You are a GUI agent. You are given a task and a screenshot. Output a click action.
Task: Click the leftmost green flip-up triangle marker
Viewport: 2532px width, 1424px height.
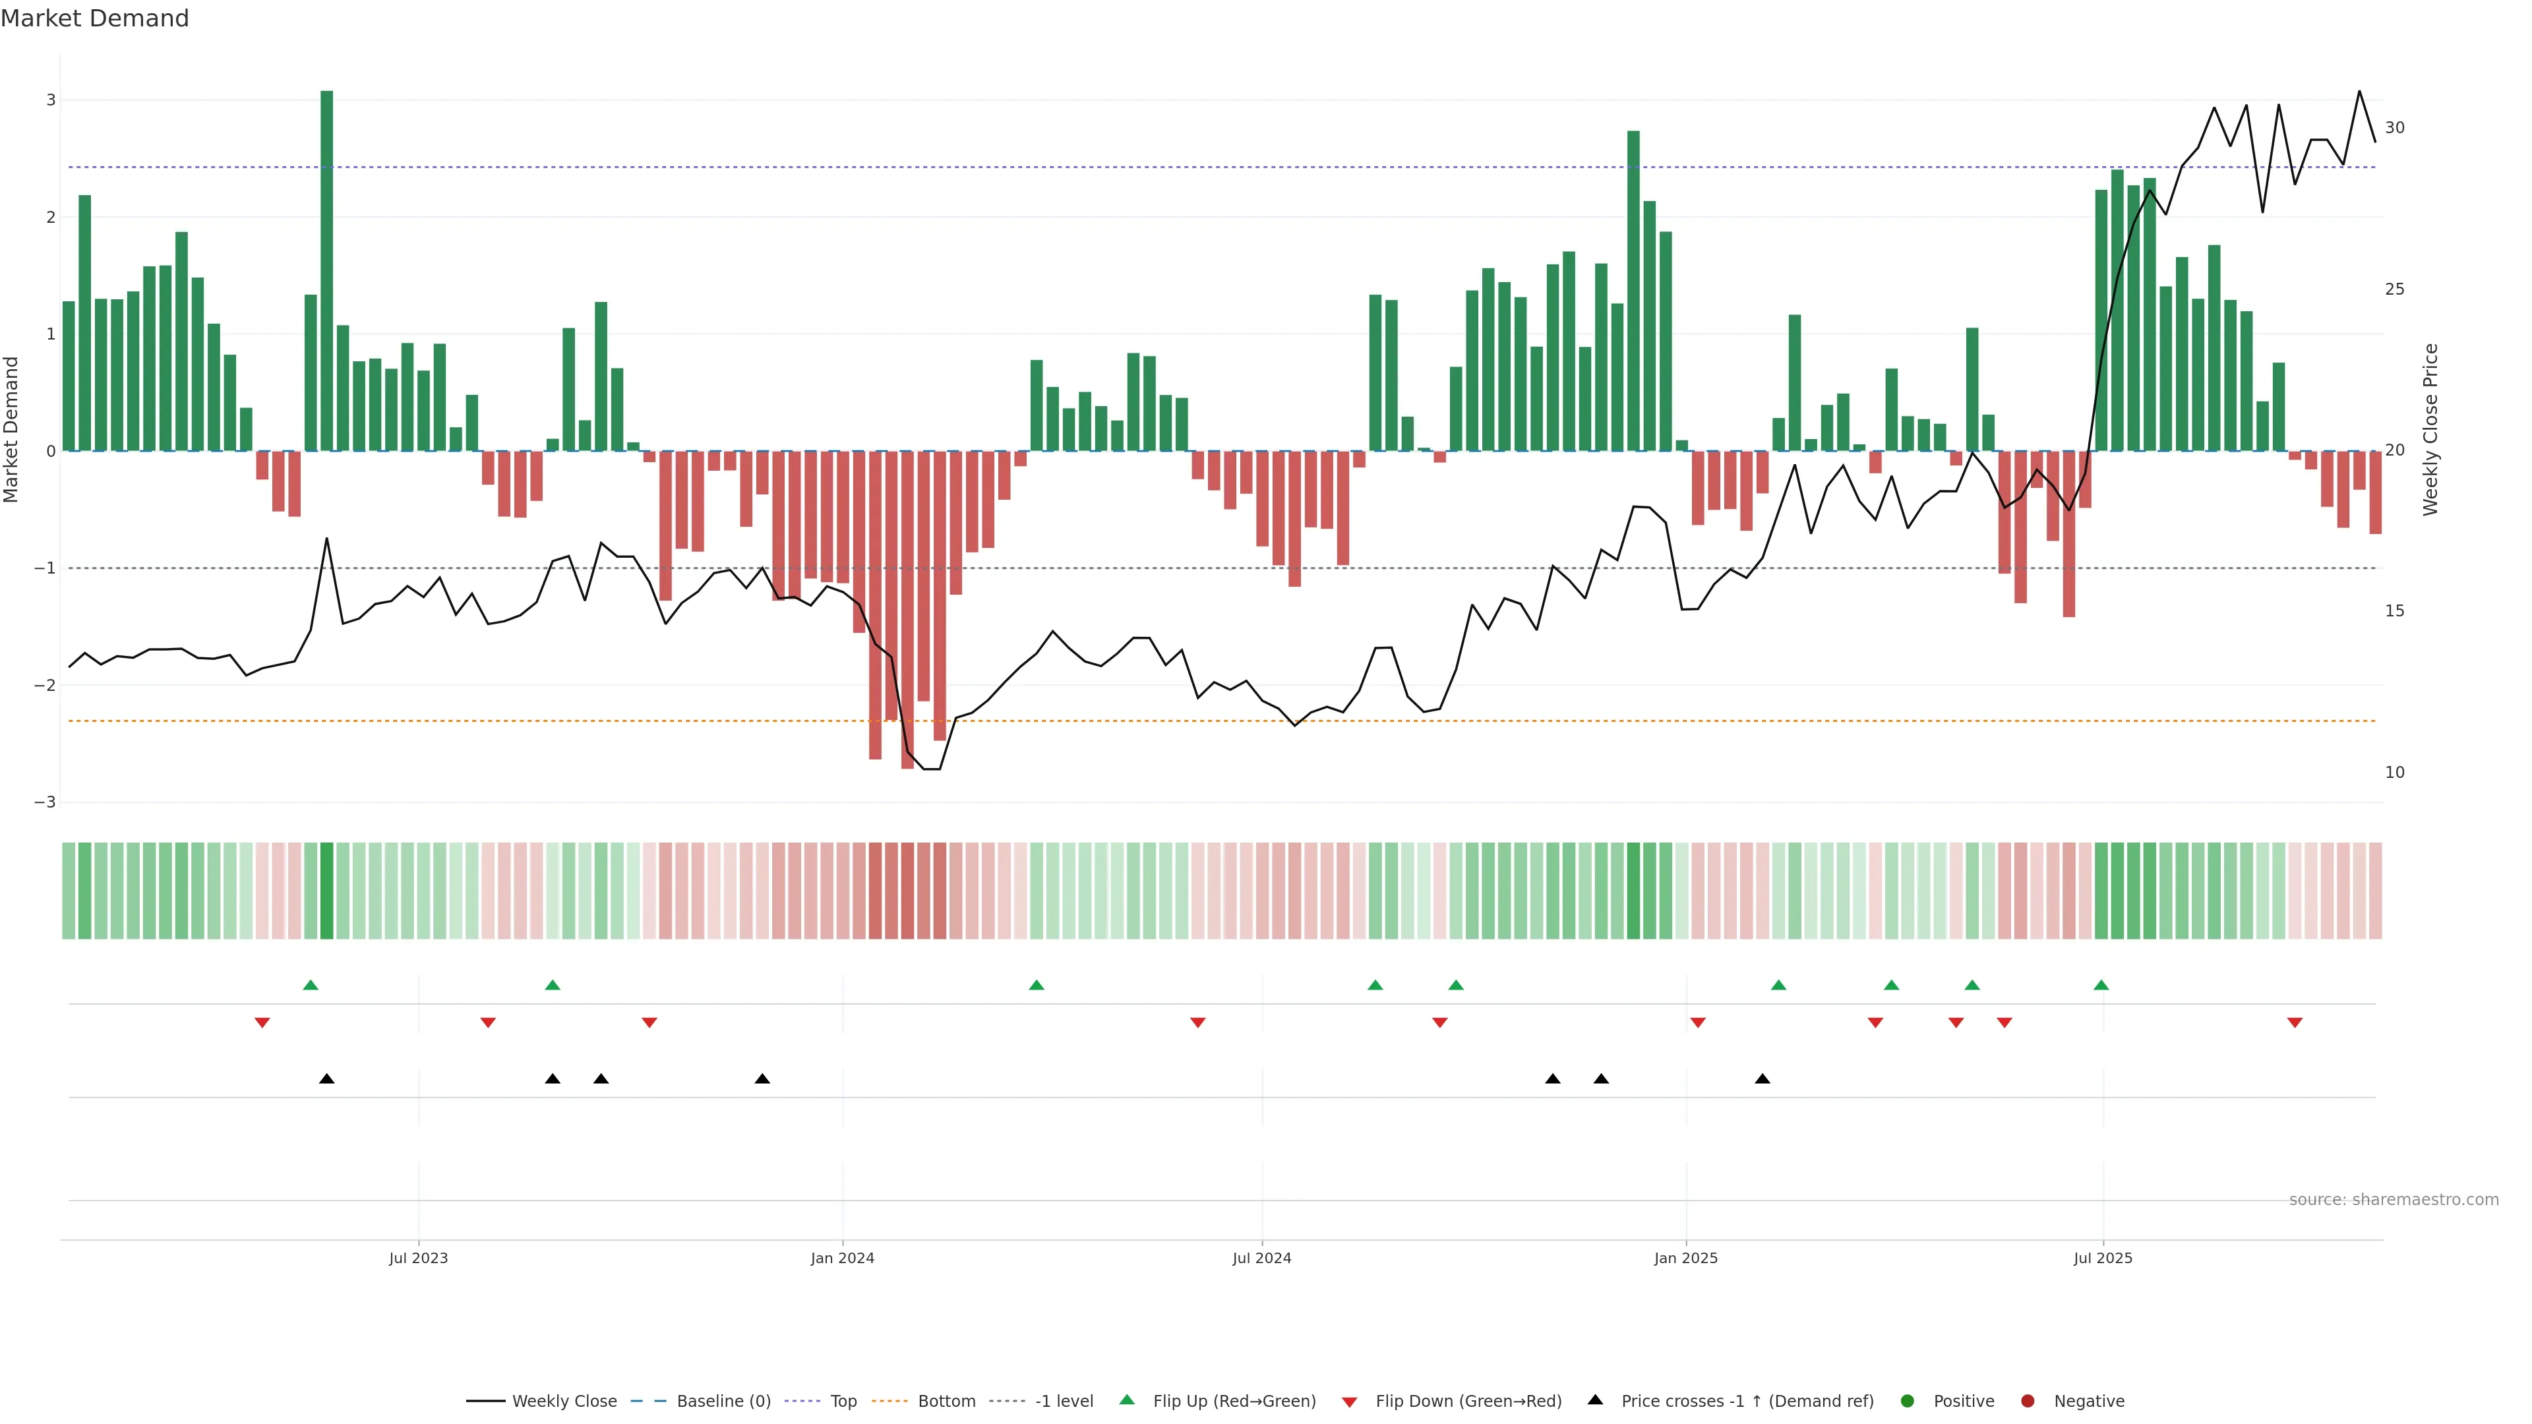311,985
